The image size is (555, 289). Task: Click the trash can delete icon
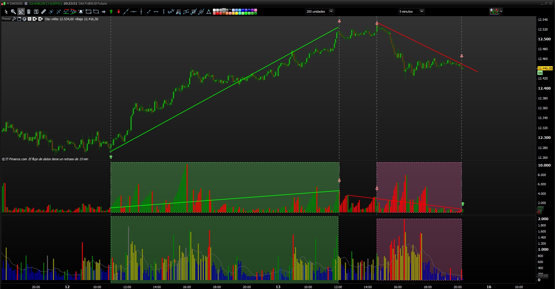tap(29, 12)
